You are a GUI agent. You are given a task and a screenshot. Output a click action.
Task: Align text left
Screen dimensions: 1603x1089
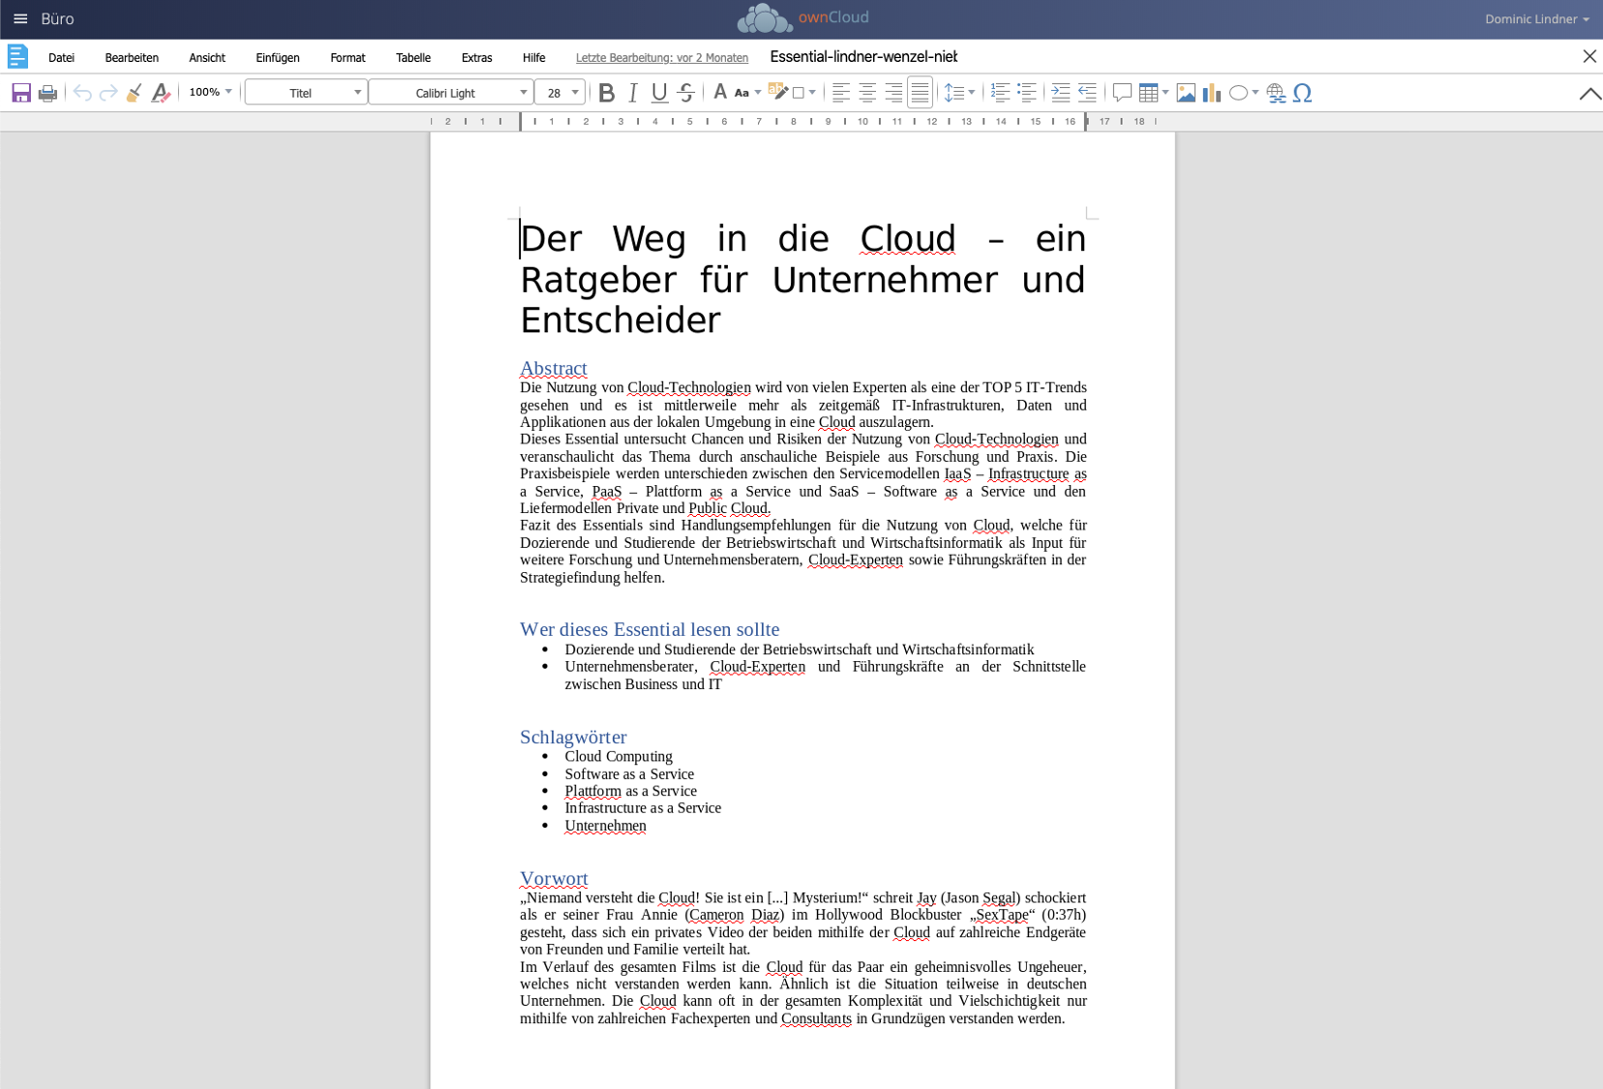click(841, 93)
